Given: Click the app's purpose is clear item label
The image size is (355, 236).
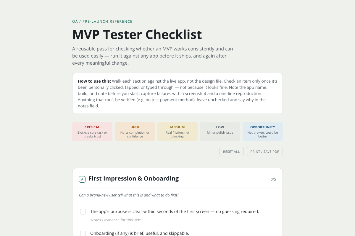Looking at the screenshot, I should pyautogui.click(x=175, y=212).
